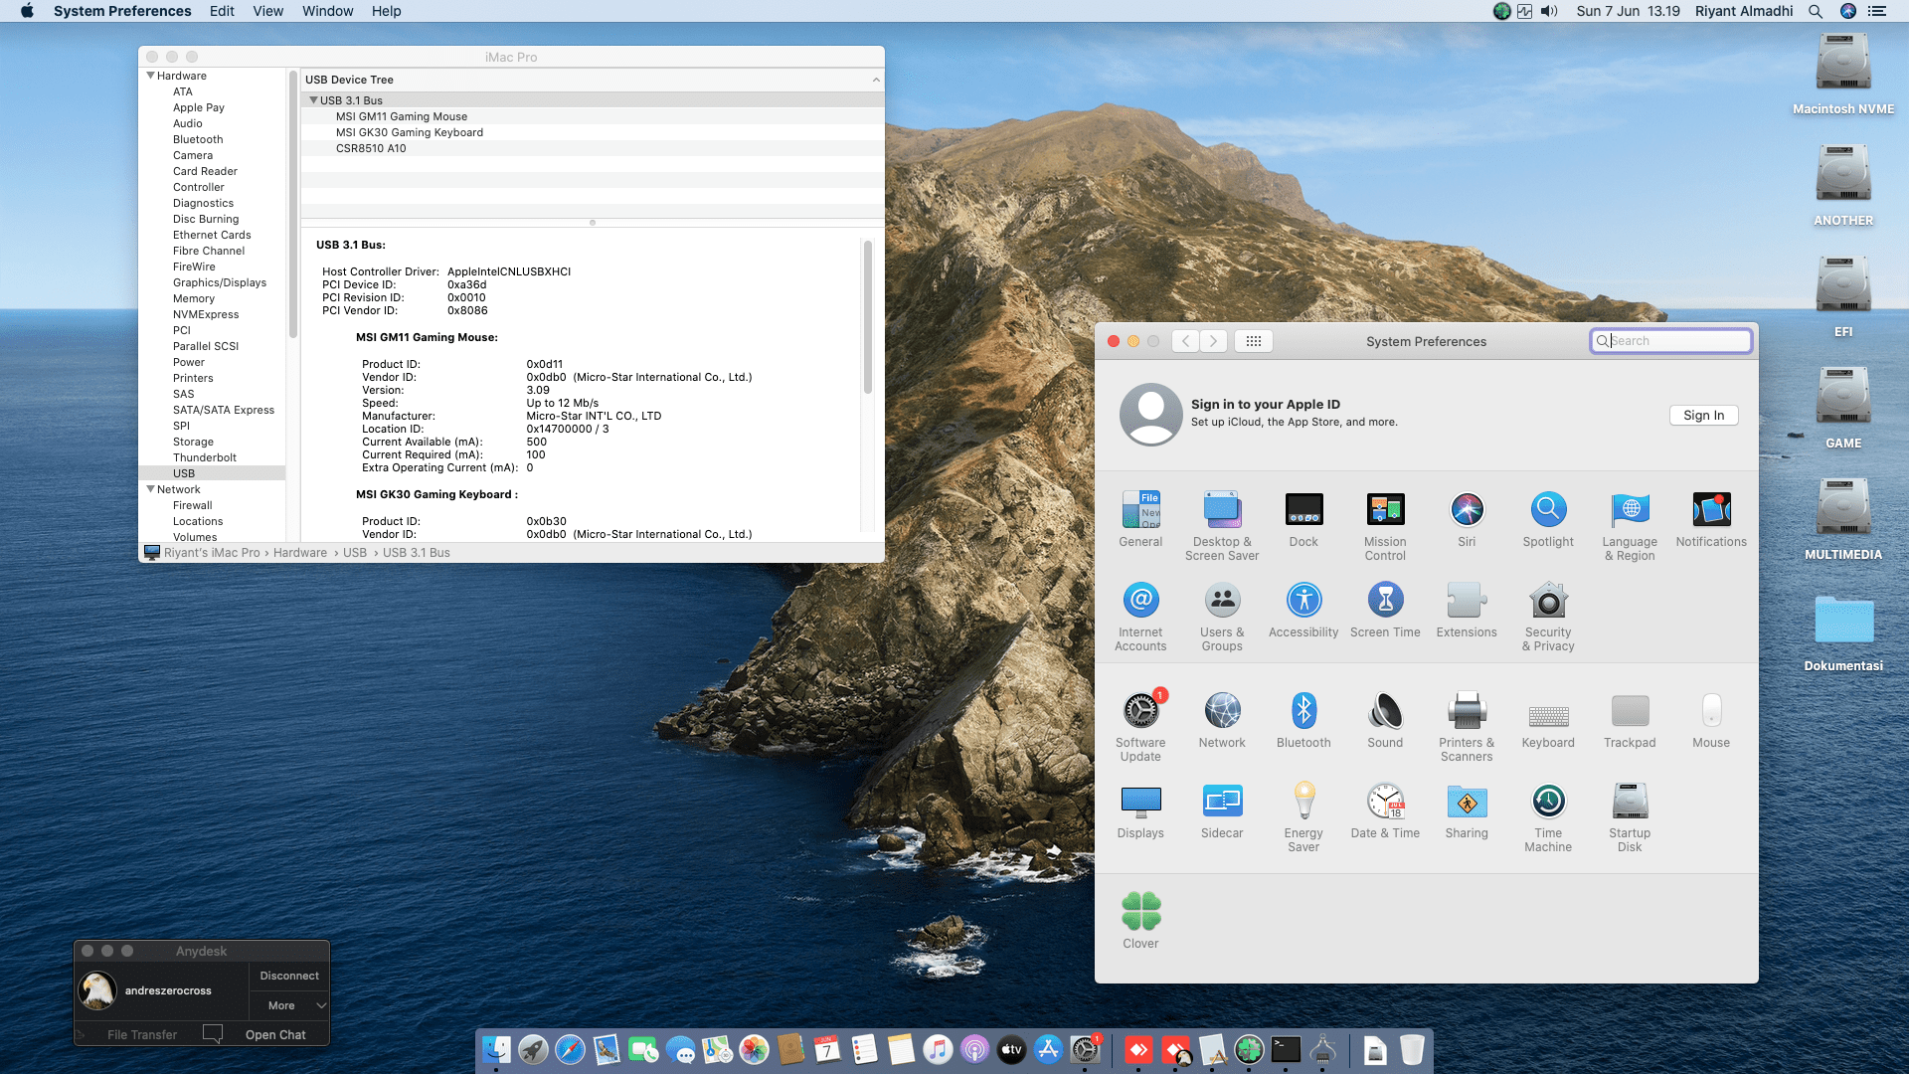
Task: Open the Help menu
Action: point(386,11)
